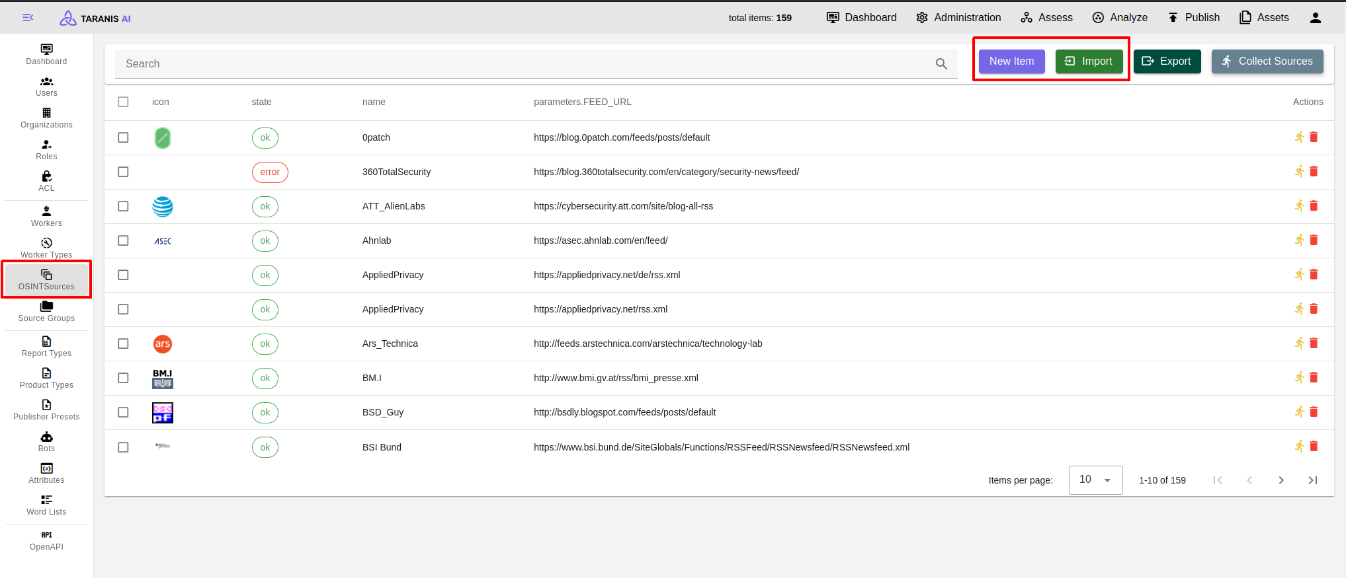This screenshot has height=578, width=1346.
Task: Delete the BSI Bund source
Action: click(1314, 447)
